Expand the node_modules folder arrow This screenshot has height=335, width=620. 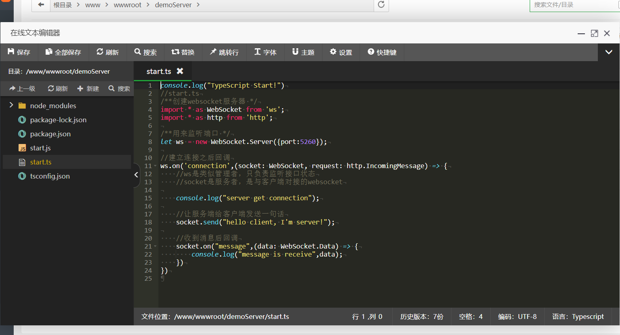pos(11,105)
